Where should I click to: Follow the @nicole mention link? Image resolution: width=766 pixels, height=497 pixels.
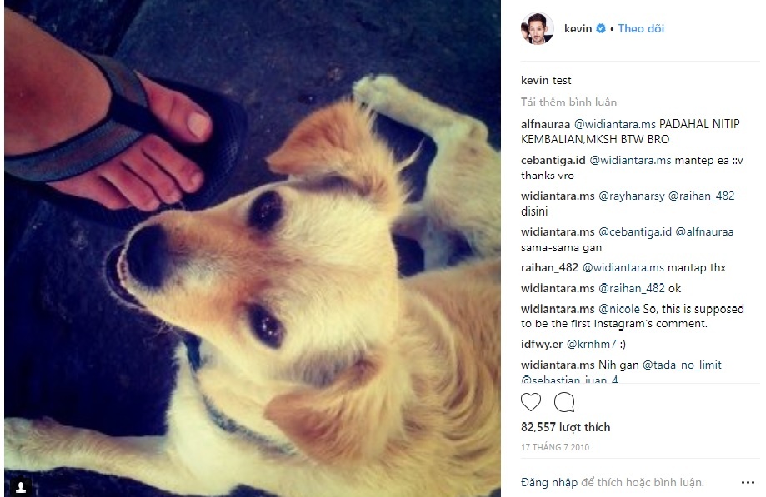619,309
